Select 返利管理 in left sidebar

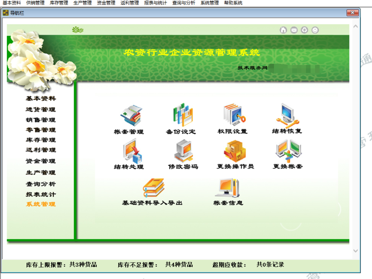(x=41, y=150)
